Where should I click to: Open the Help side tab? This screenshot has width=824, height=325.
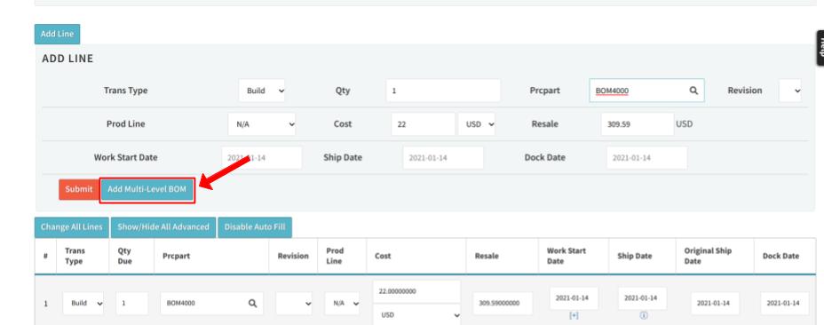click(x=820, y=48)
